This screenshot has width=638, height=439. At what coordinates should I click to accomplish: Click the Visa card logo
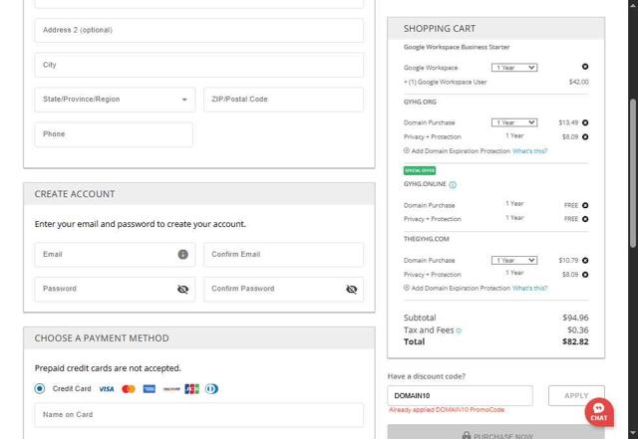tap(107, 389)
